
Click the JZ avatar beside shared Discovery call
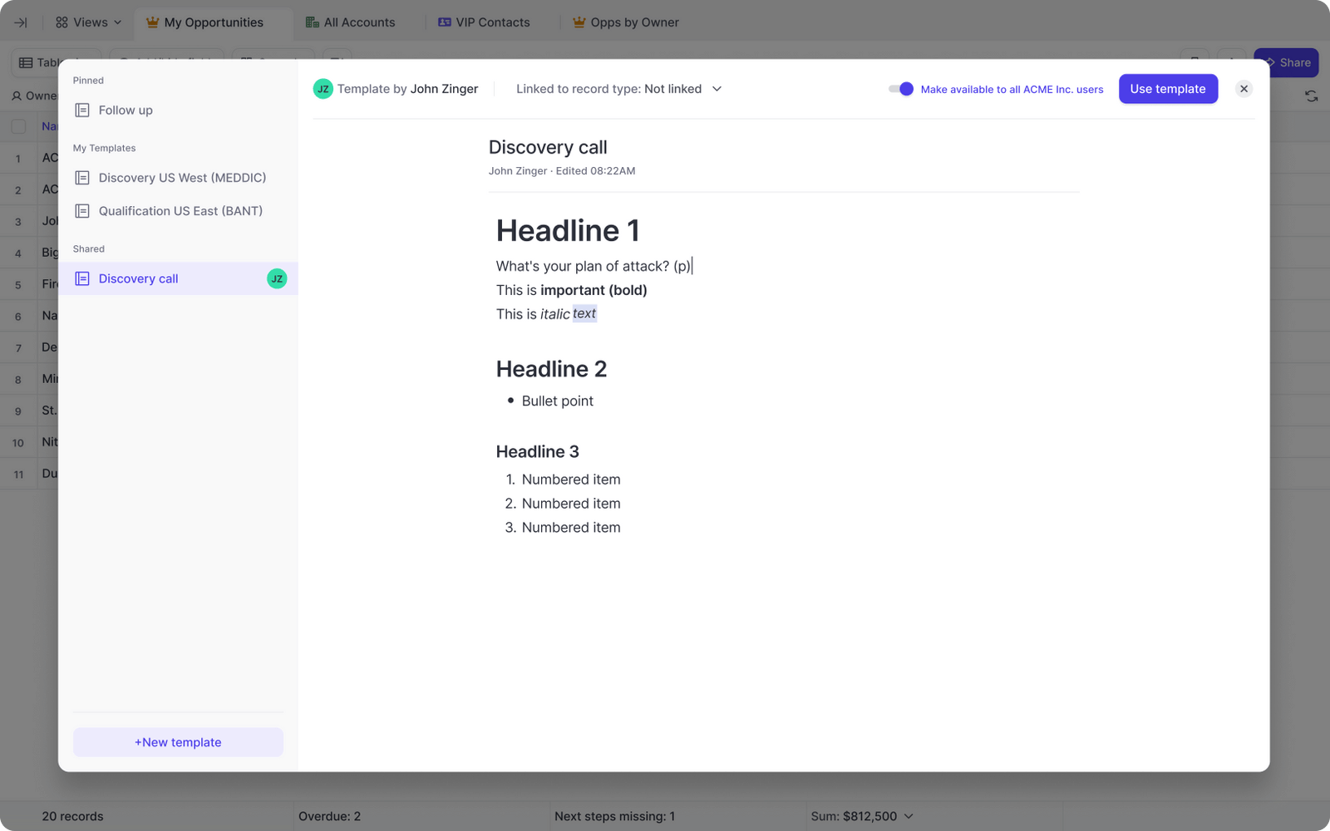coord(277,278)
